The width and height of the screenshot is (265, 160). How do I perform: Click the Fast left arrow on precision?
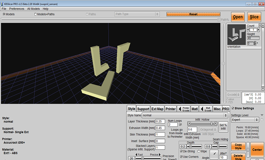click(136, 155)
